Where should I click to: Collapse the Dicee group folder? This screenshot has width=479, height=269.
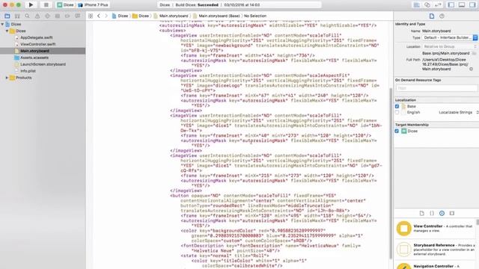click(x=7, y=31)
